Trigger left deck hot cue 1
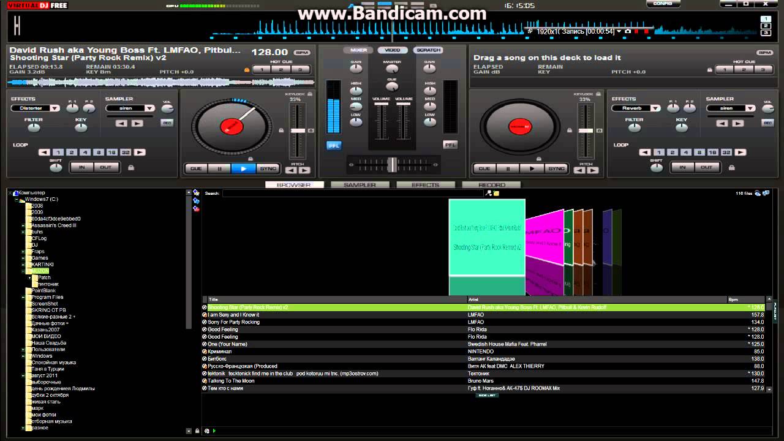The width and height of the screenshot is (784, 441). [x=262, y=70]
